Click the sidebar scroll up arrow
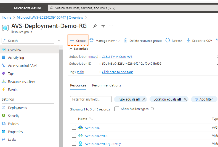 click(61, 48)
